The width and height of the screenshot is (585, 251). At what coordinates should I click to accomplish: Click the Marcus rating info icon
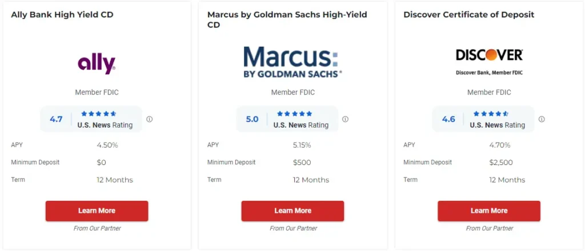point(346,119)
